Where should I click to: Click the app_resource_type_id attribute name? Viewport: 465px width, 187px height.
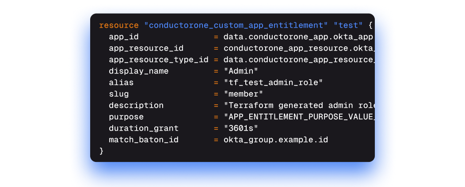coord(158,59)
